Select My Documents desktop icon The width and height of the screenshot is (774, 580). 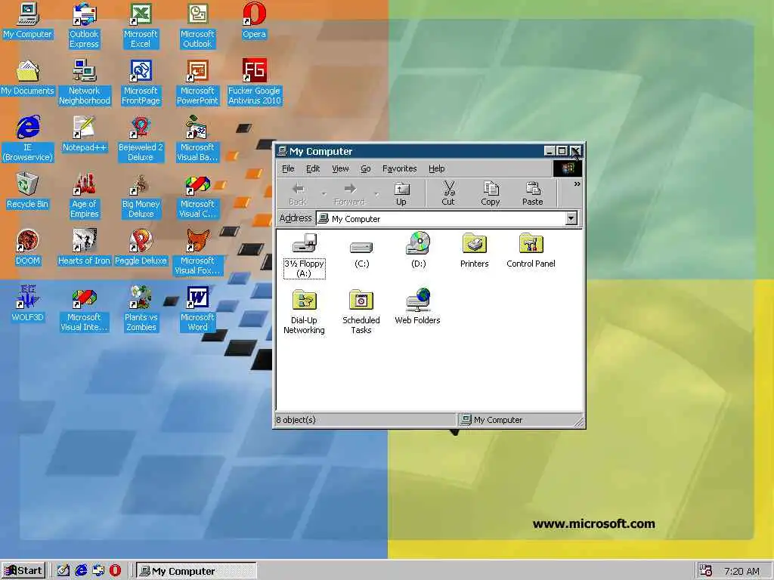(x=28, y=78)
